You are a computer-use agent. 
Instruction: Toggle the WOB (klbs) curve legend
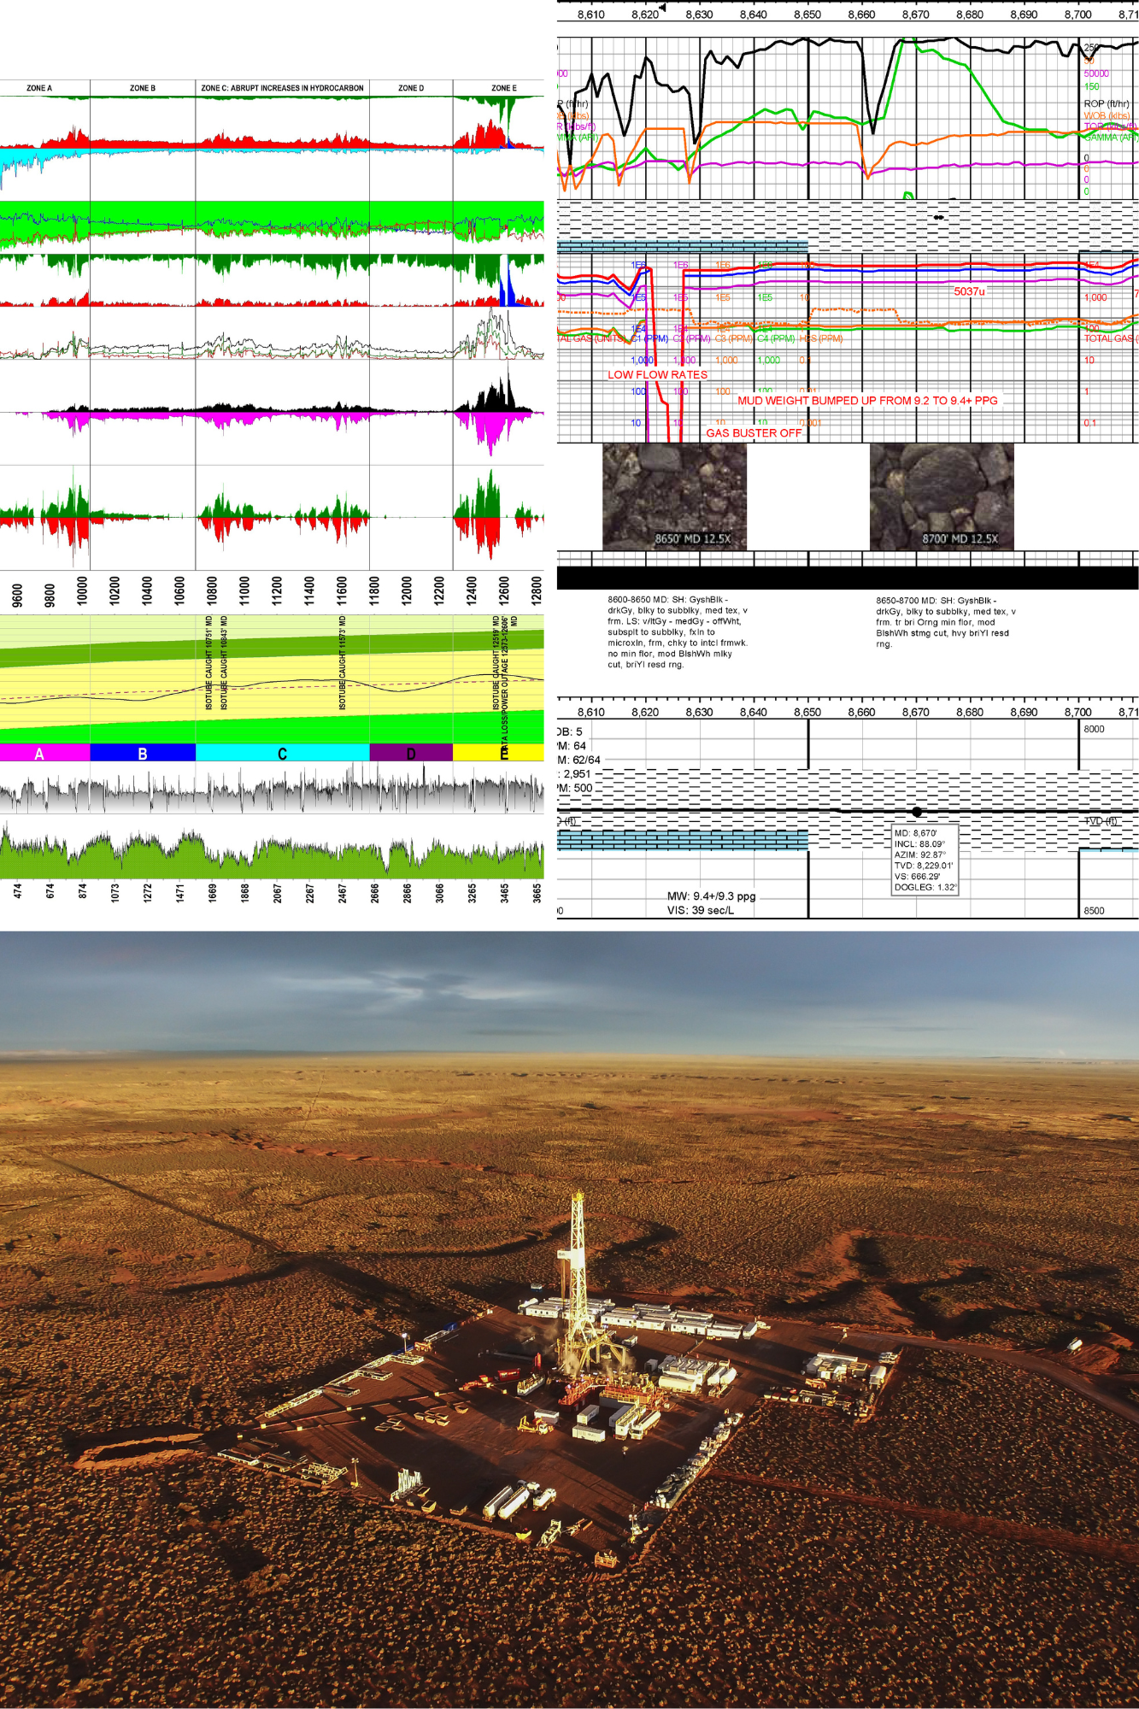(1107, 115)
